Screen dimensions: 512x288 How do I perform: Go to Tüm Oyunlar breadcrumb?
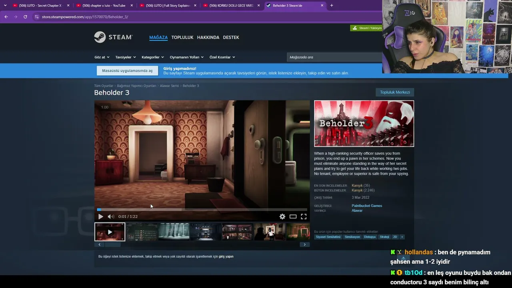tap(104, 86)
